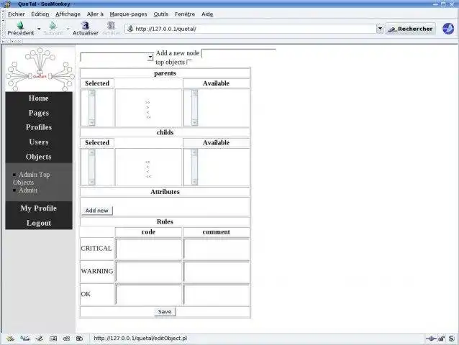Move one parent with the > link
This screenshot has height=345, width=459.
[147, 107]
